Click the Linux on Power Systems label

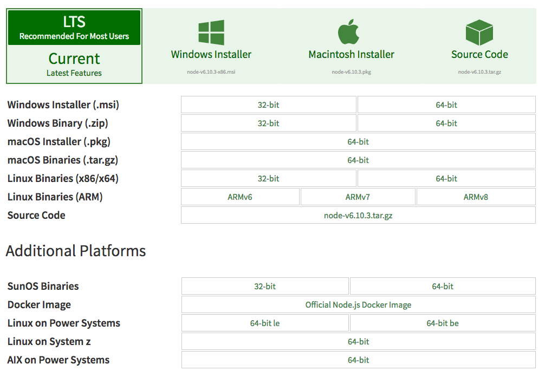tap(64, 323)
